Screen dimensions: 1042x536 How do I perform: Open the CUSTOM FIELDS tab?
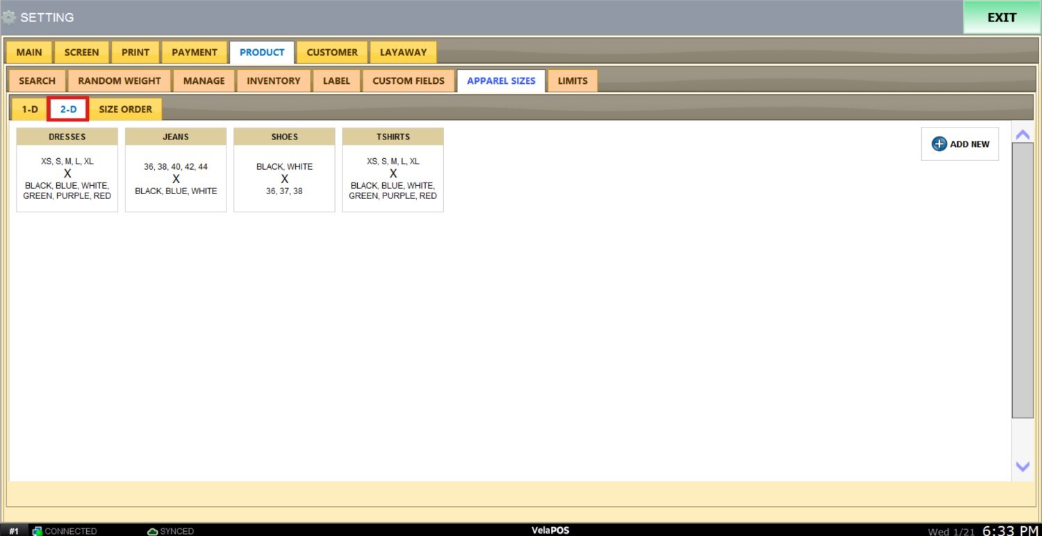pos(408,81)
